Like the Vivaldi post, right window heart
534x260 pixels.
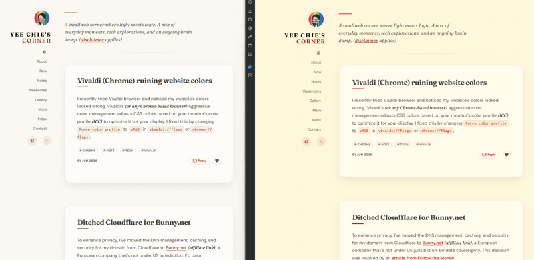[507, 155]
